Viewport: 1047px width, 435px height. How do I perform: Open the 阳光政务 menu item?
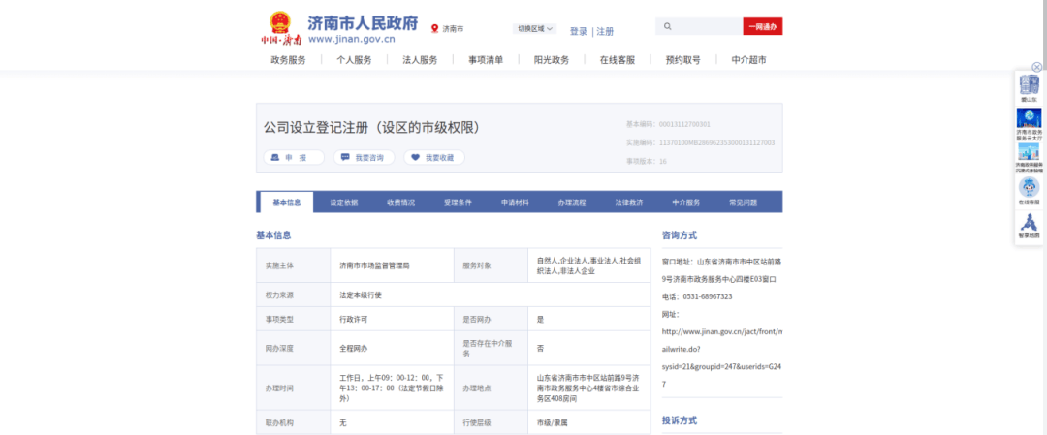pos(551,60)
